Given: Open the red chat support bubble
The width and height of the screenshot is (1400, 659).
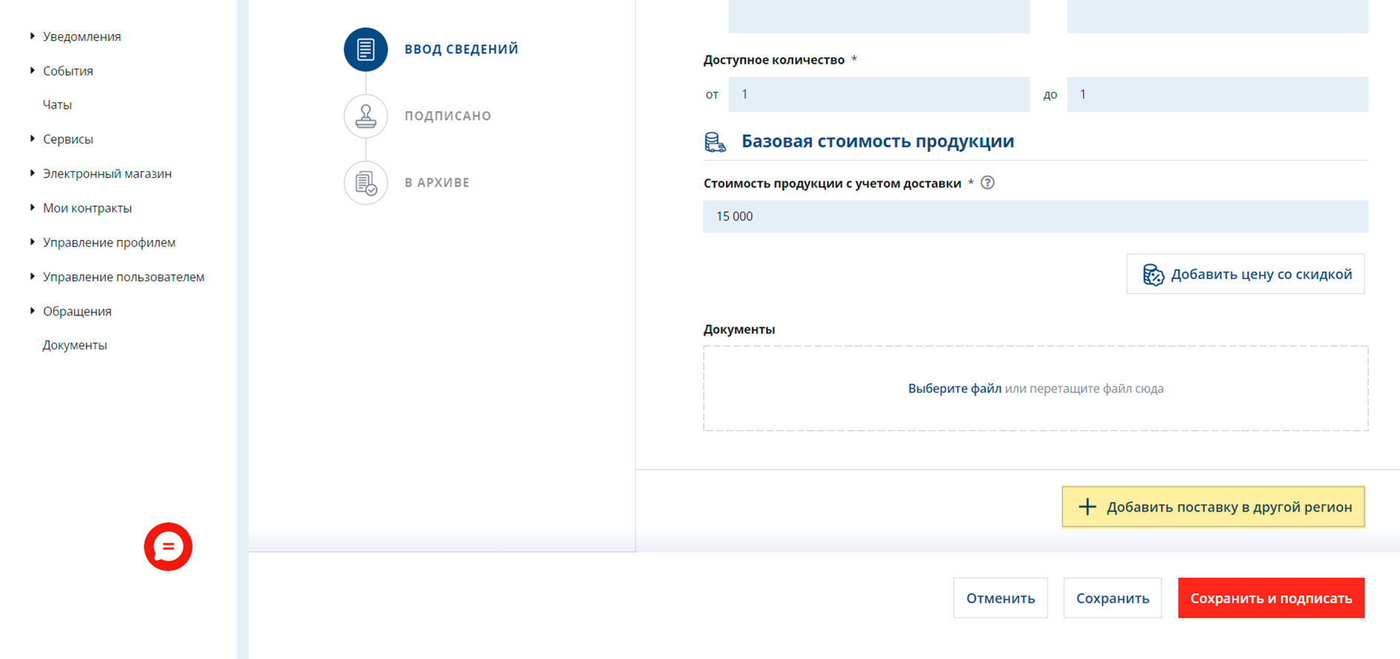Looking at the screenshot, I should [x=168, y=547].
